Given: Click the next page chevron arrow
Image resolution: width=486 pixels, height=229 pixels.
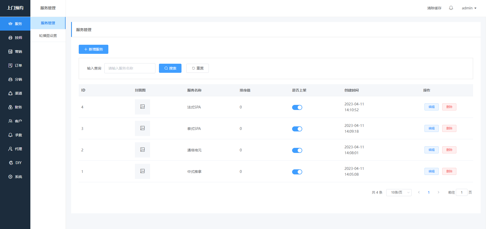Looking at the screenshot, I should 438,192.
